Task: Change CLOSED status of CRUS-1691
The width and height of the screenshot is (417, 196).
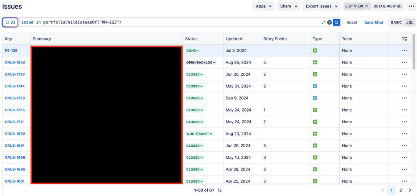Action: coord(195,146)
